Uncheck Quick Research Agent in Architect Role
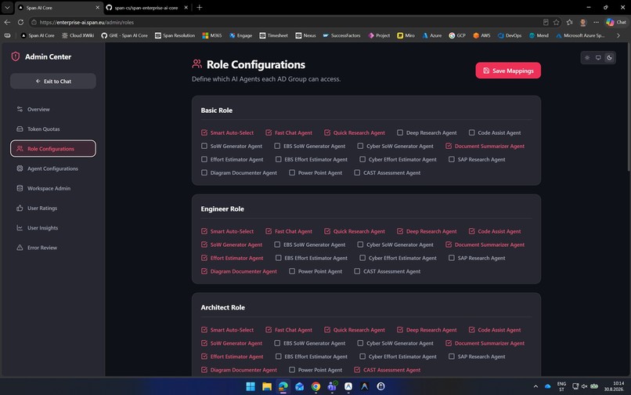The image size is (631, 395). coord(327,330)
